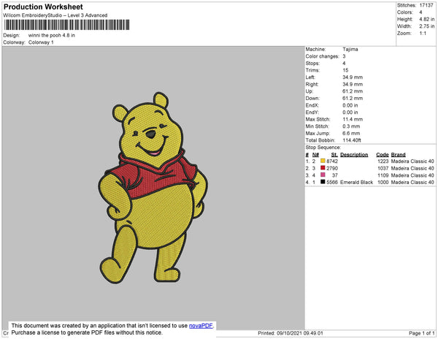Click the 'St.' column header
This screenshot has height=339, width=438.
[x=334, y=155]
